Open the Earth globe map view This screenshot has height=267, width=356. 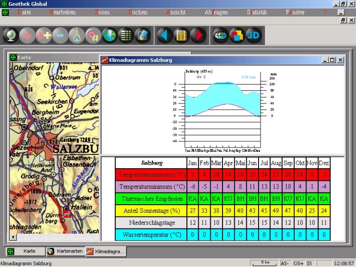[110, 36]
